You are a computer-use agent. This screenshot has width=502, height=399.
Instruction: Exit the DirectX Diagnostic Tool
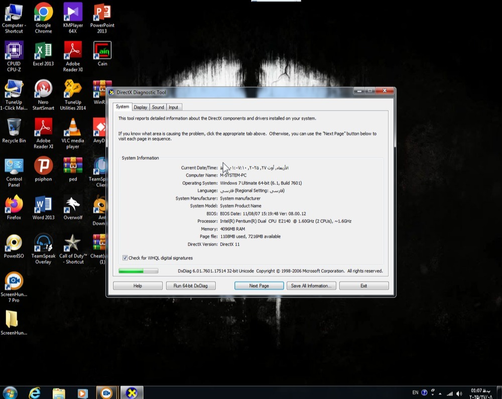[x=364, y=286]
